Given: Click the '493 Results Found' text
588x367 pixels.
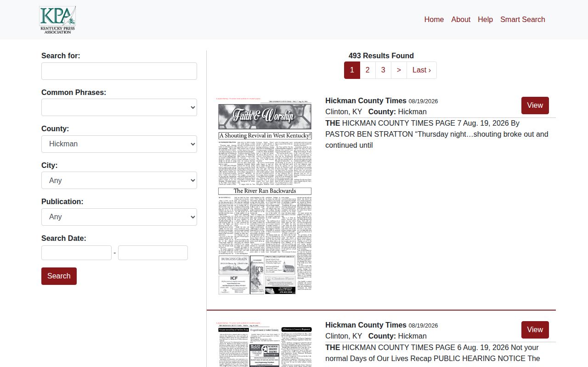Looking at the screenshot, I should pyautogui.click(x=381, y=56).
